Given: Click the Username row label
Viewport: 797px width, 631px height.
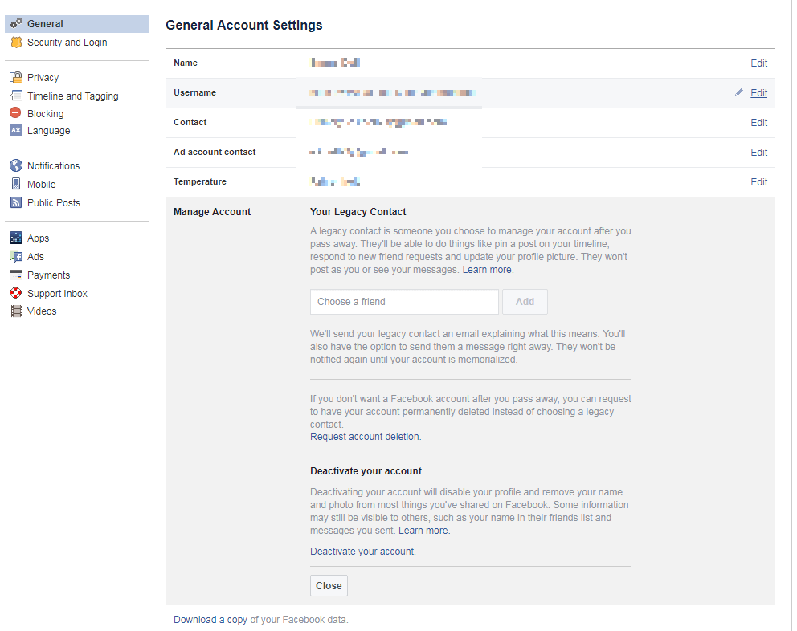Looking at the screenshot, I should pyautogui.click(x=194, y=92).
